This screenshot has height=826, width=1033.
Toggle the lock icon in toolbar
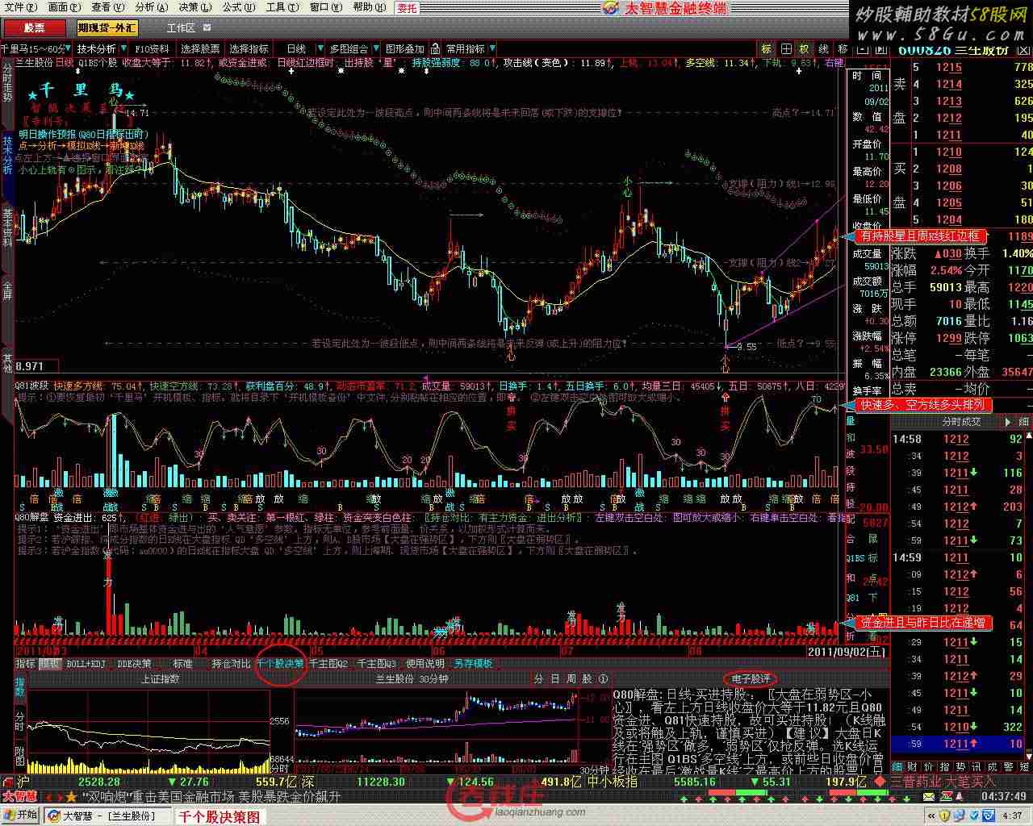point(435,49)
